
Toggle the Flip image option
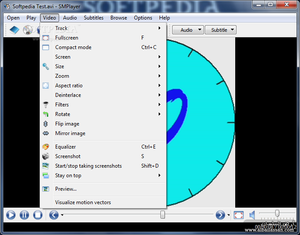[103, 124]
